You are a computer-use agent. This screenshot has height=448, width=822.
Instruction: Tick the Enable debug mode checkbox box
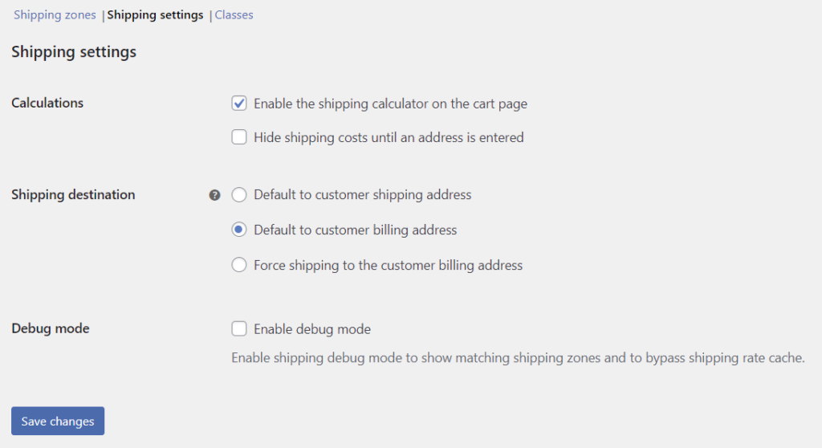tap(239, 328)
